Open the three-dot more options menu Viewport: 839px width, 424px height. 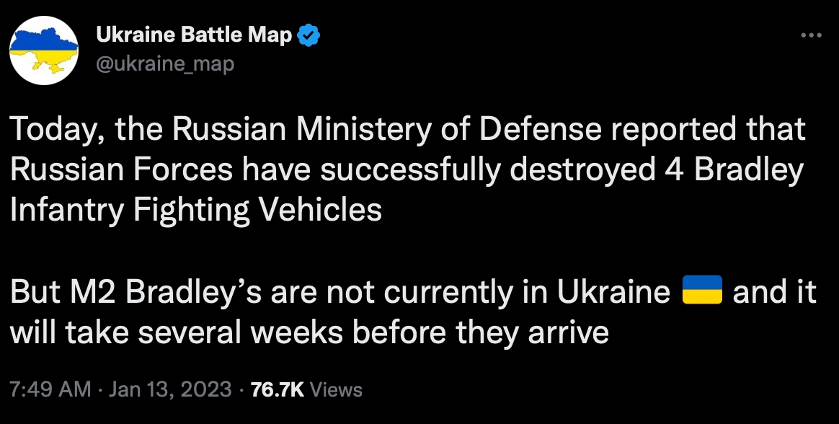point(811,36)
